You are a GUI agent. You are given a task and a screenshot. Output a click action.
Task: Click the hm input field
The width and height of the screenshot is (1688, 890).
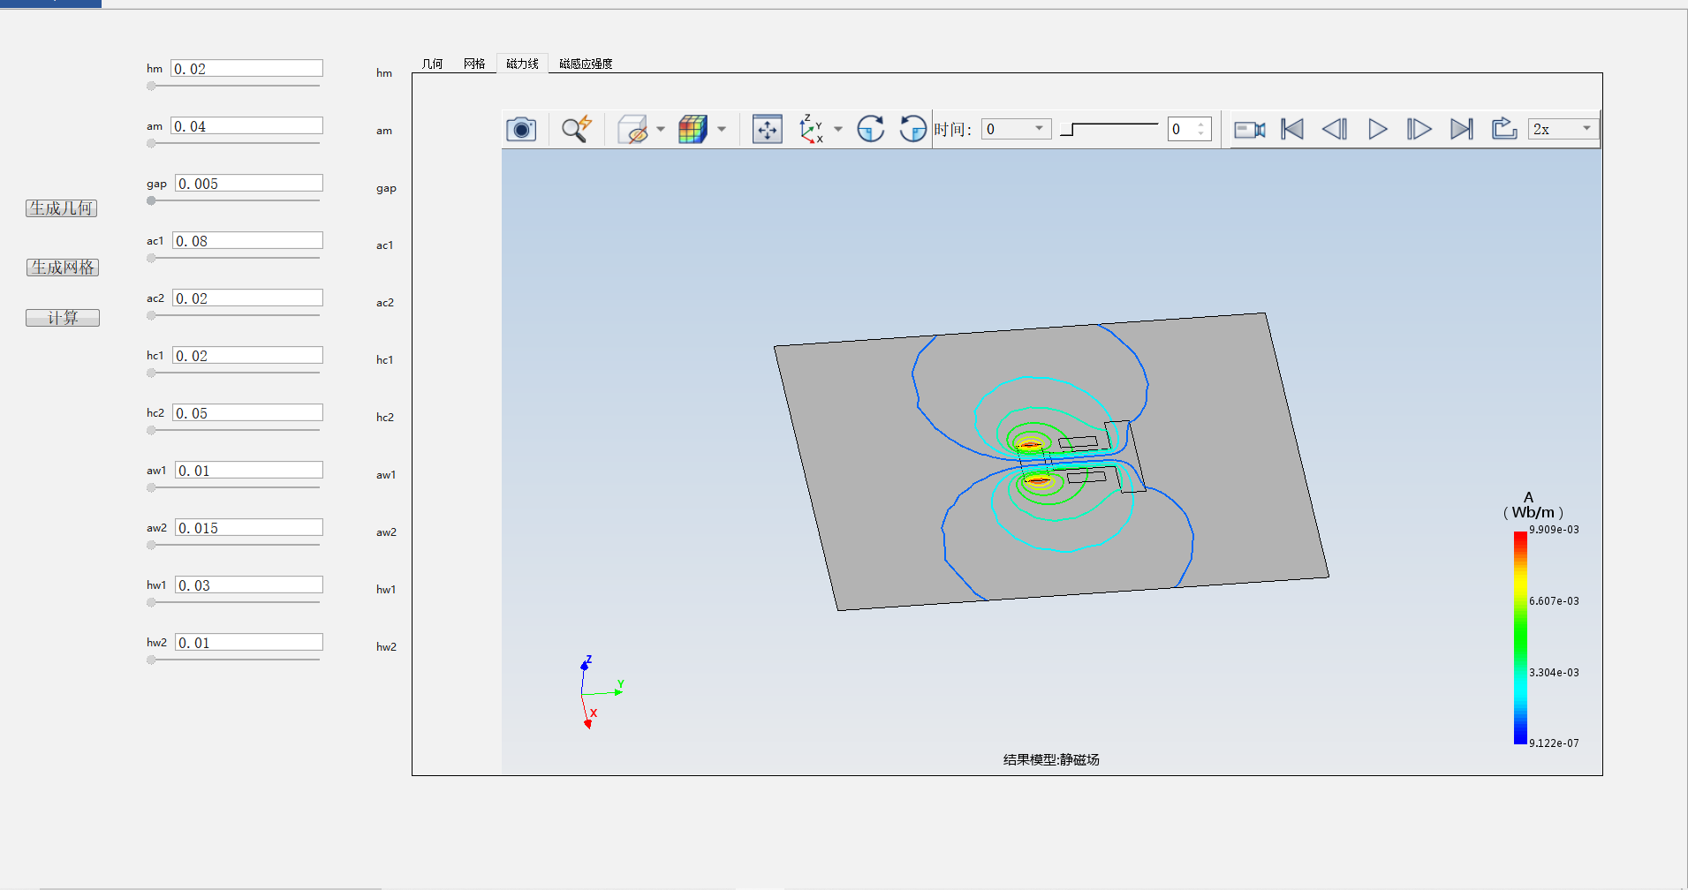pos(246,68)
